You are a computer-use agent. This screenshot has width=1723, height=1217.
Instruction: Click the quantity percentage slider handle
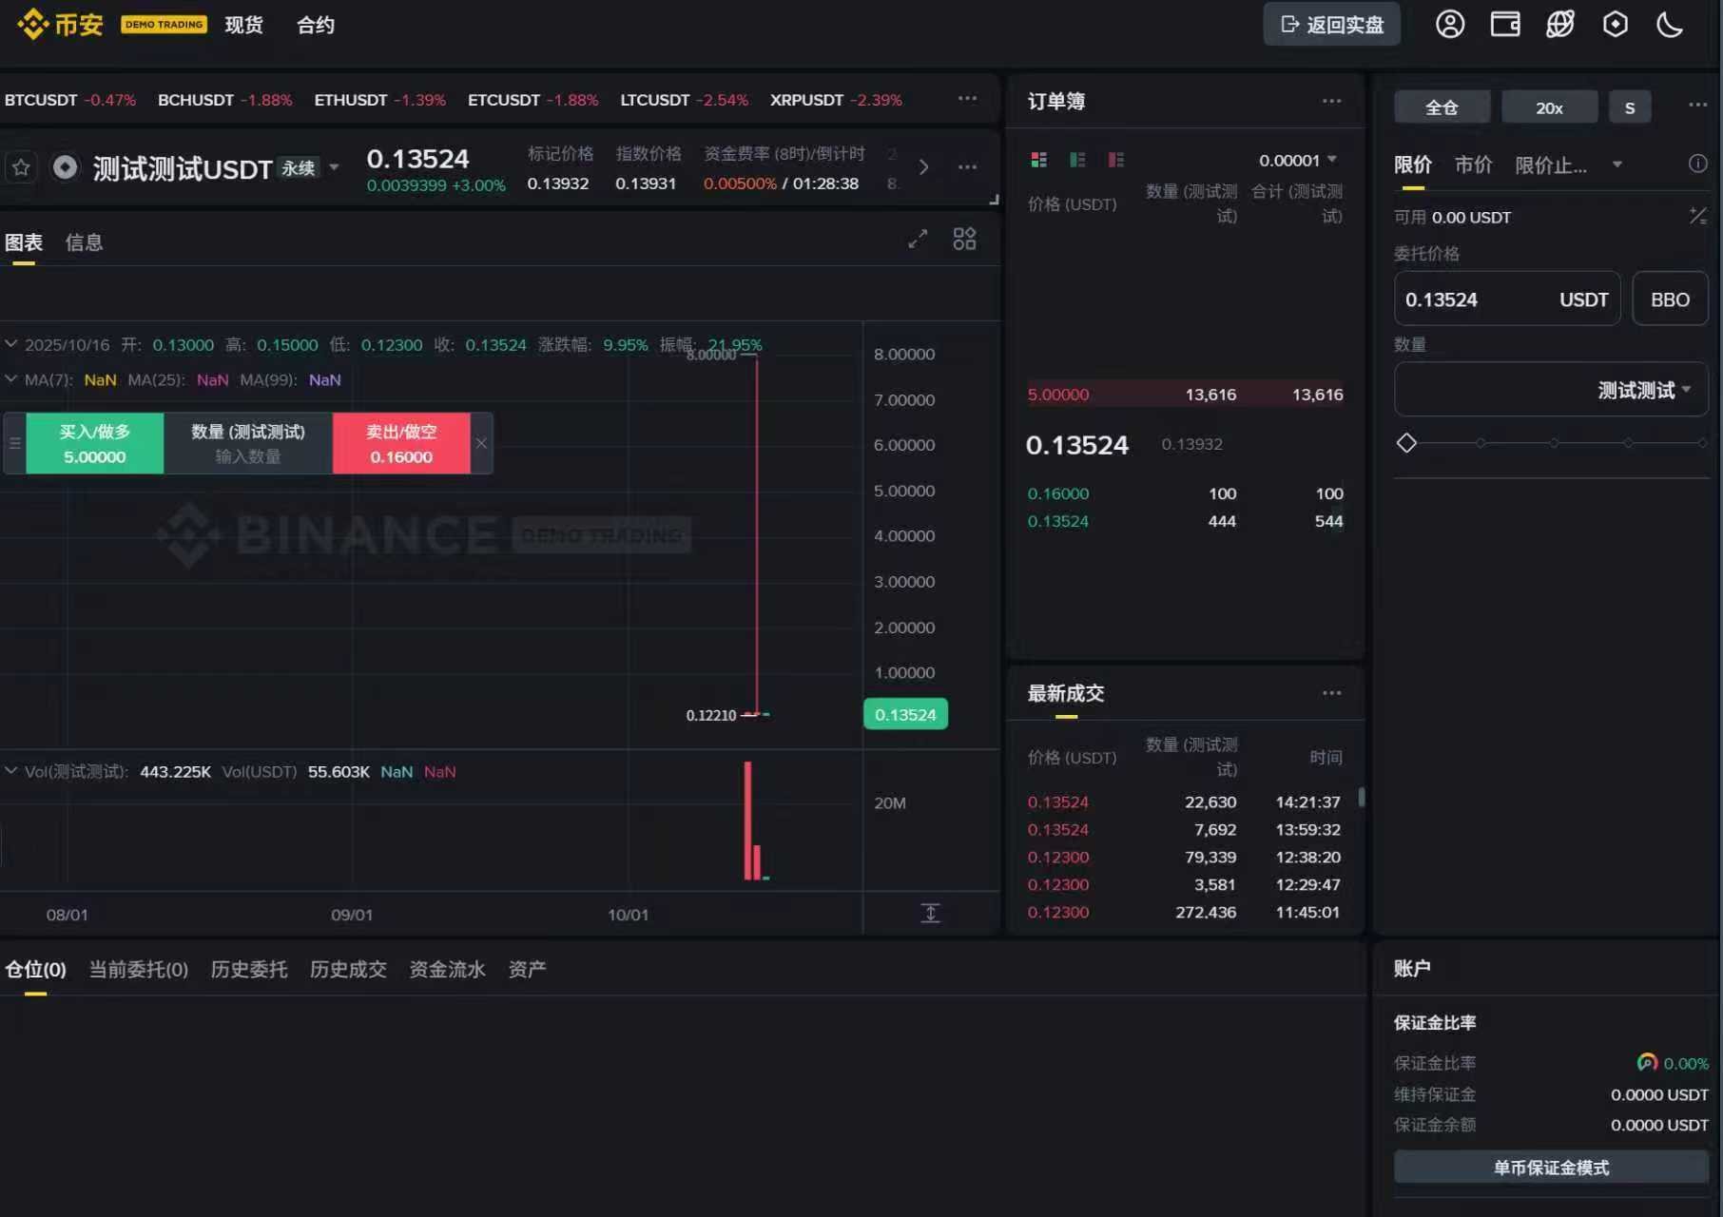click(1406, 443)
